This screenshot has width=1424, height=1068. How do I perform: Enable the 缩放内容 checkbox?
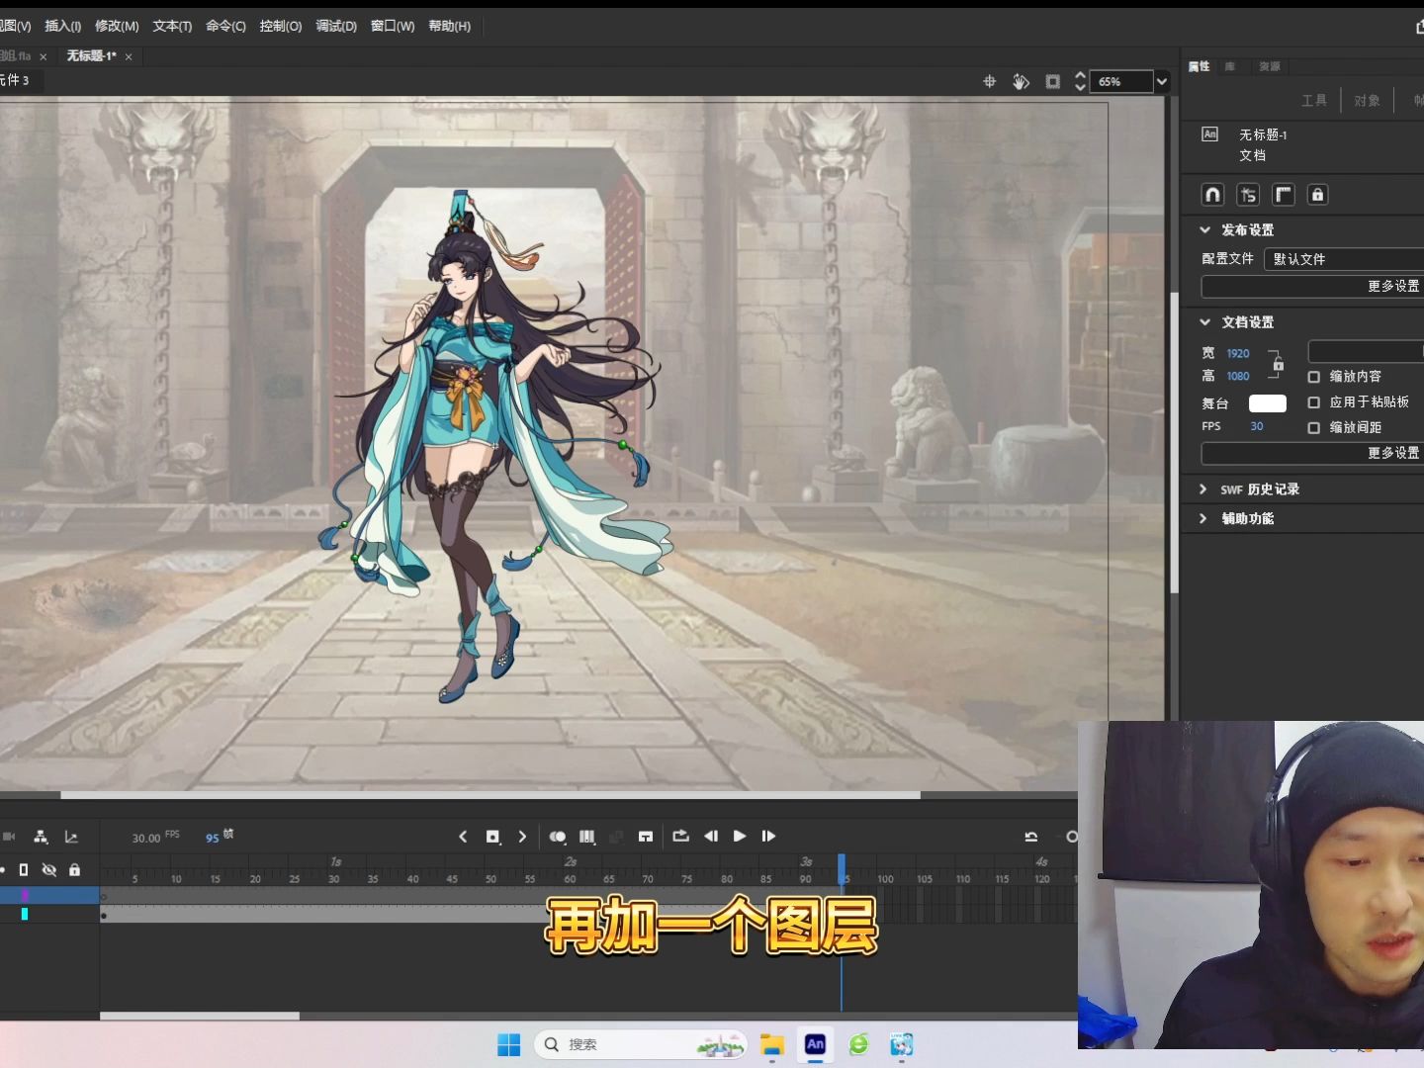click(1314, 377)
